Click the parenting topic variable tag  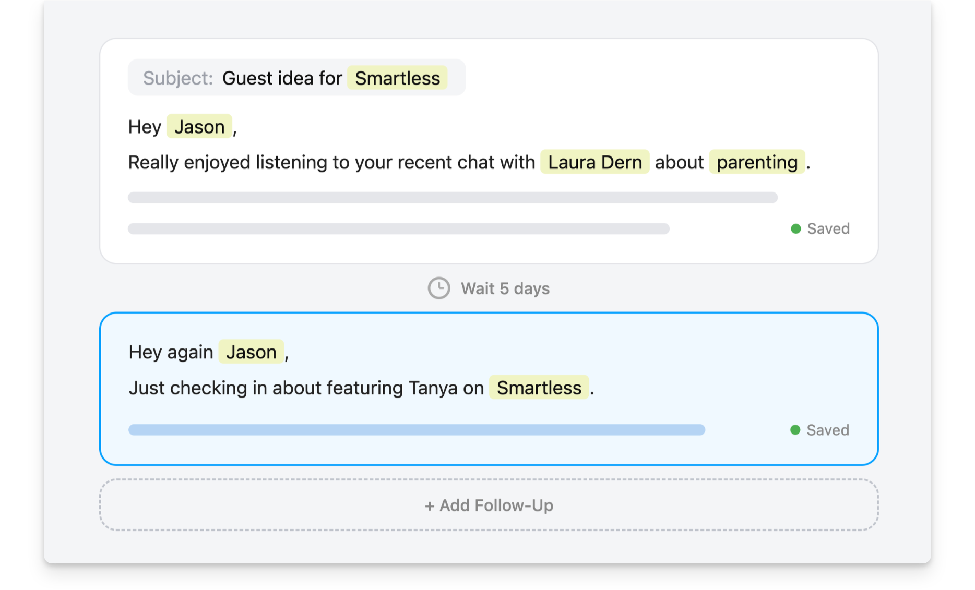pos(756,162)
